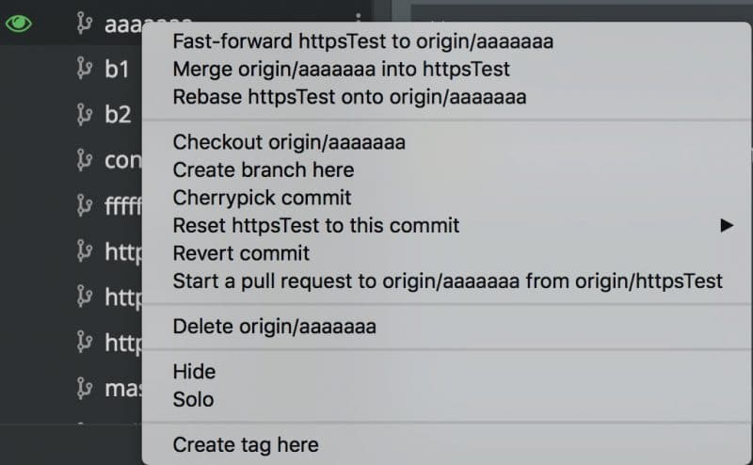Select Solo from the context menu
The height and width of the screenshot is (465, 753).
(193, 400)
